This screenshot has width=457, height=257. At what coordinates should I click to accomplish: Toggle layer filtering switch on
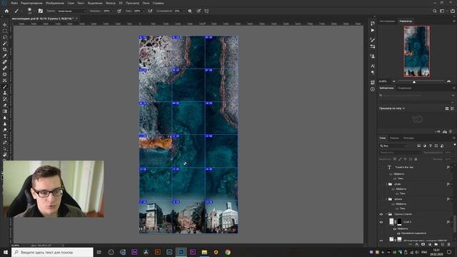coord(454,145)
